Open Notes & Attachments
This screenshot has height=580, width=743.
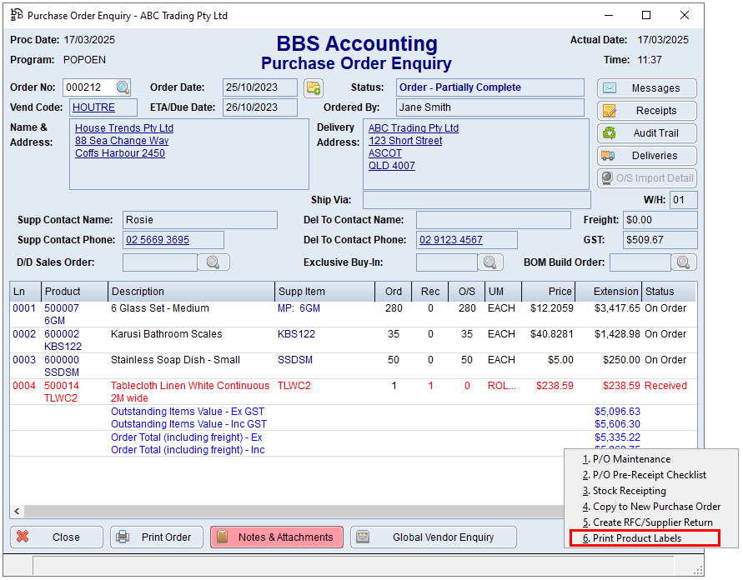(276, 537)
